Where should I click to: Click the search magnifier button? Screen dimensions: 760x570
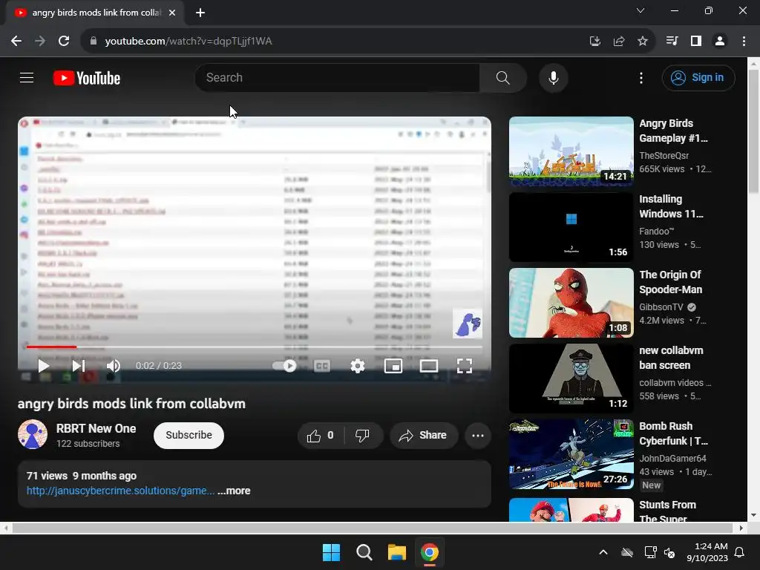coord(502,77)
